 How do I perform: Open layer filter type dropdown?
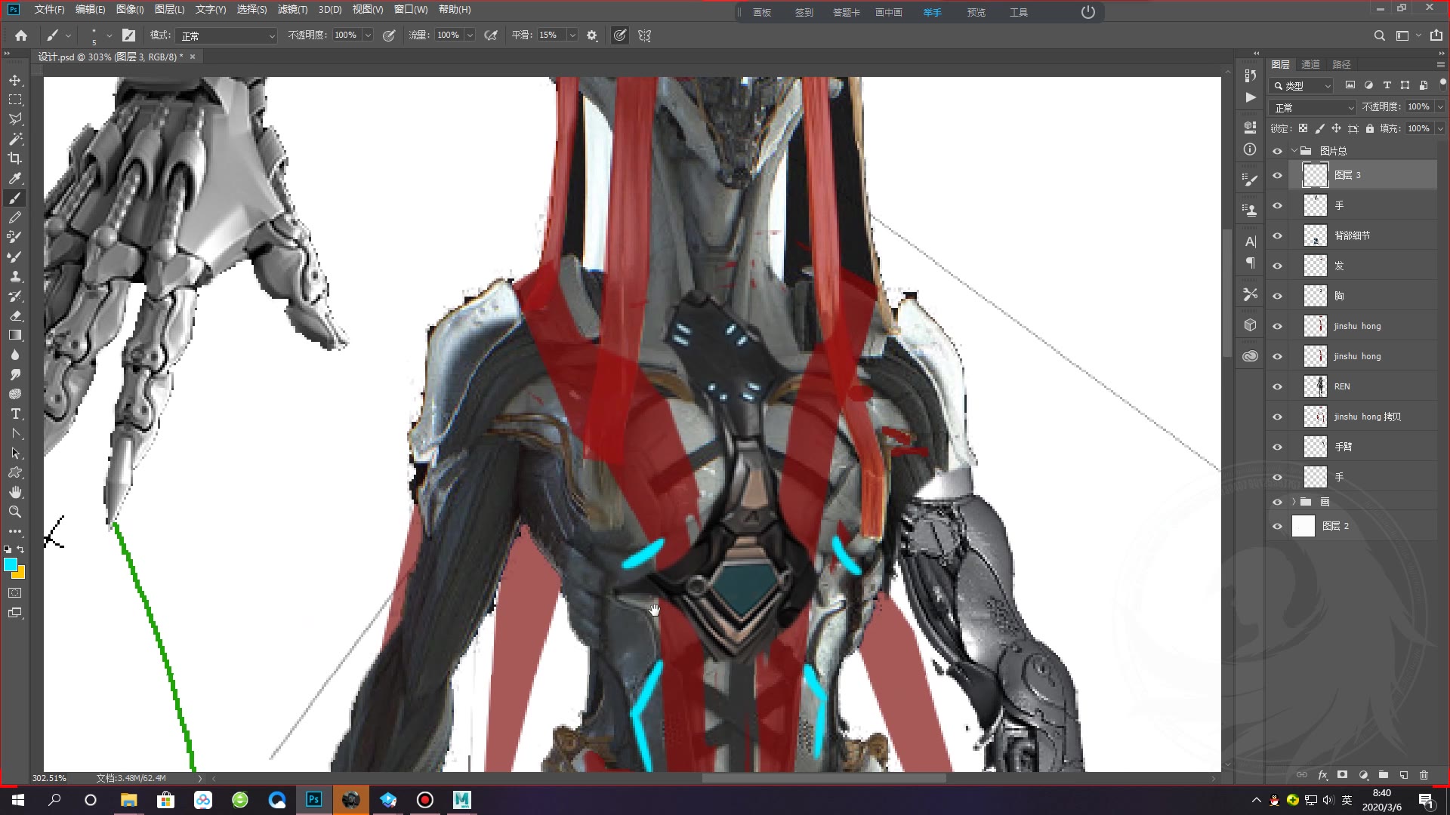coord(1303,85)
